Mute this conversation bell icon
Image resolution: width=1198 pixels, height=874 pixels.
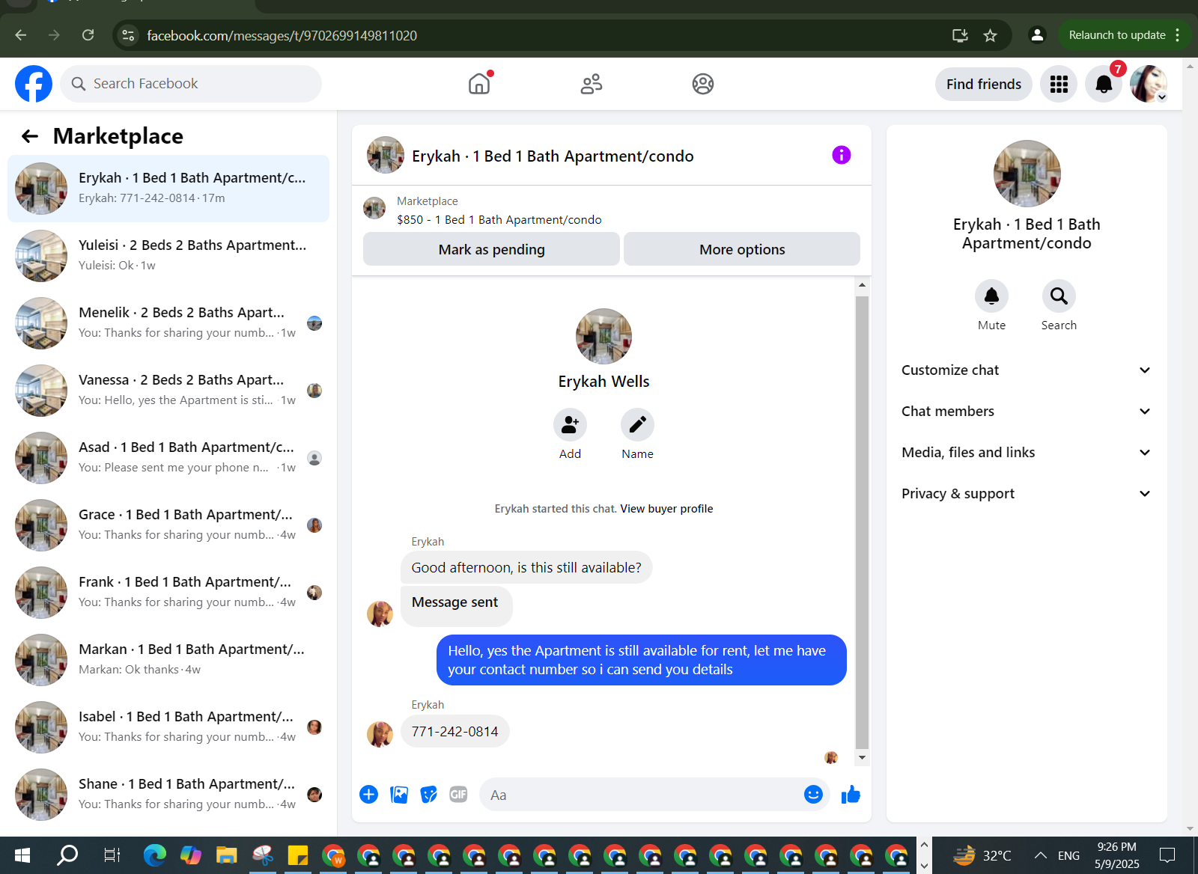(991, 296)
